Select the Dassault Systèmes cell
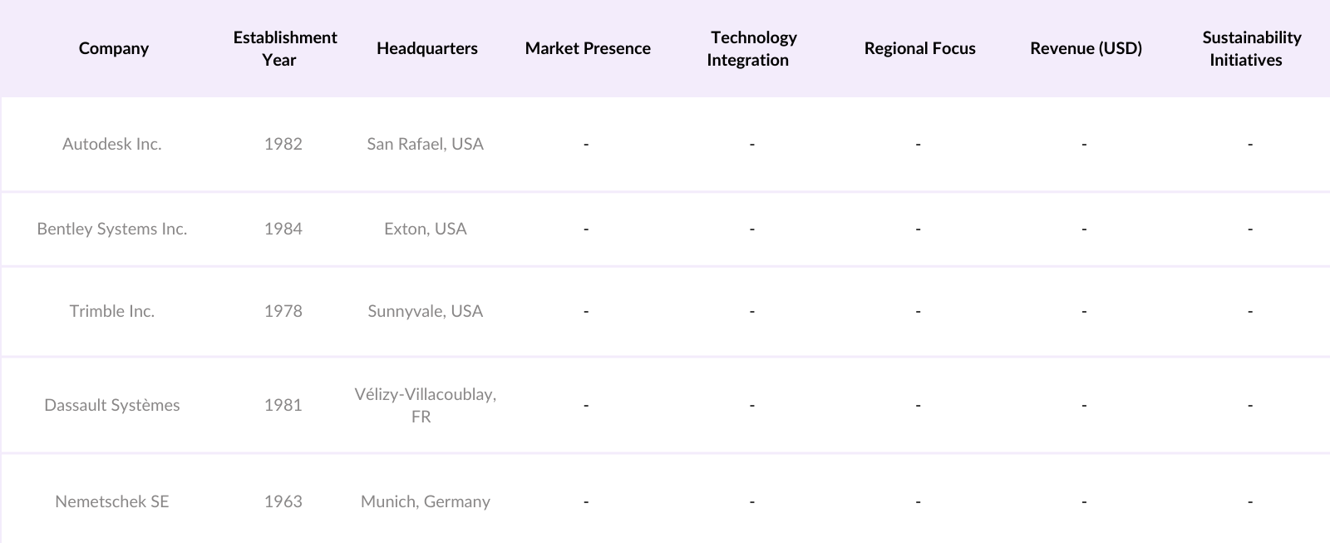1330x543 pixels. pyautogui.click(x=112, y=405)
